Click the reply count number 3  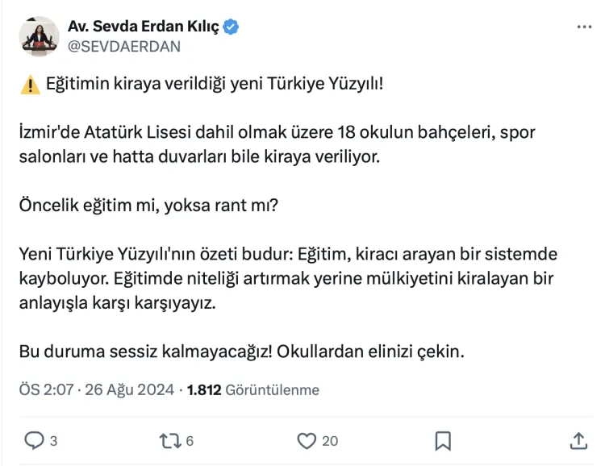pyautogui.click(x=53, y=441)
